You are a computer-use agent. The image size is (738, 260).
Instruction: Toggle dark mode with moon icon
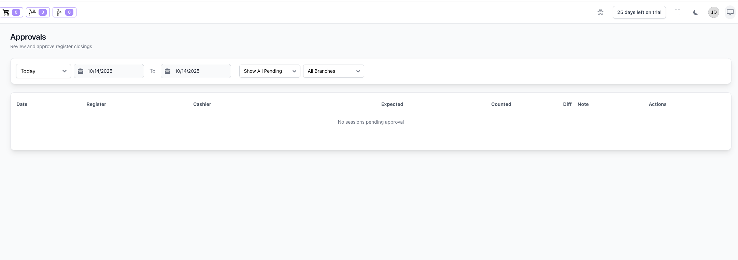point(696,12)
